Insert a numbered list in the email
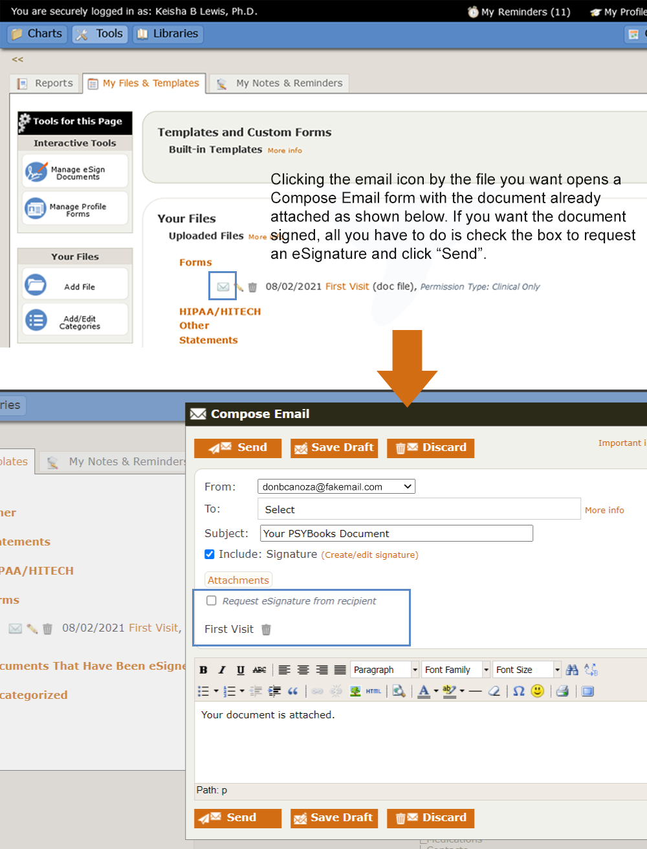 (x=229, y=691)
